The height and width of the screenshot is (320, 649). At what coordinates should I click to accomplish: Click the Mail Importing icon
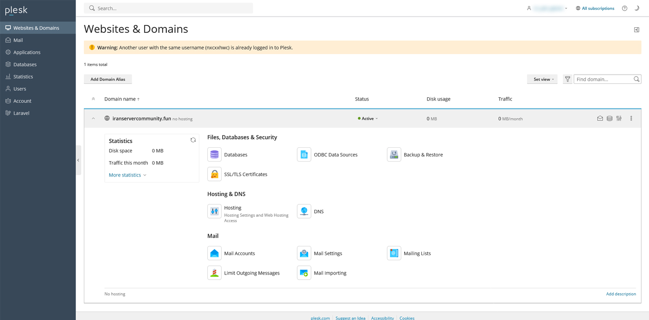[x=304, y=273]
